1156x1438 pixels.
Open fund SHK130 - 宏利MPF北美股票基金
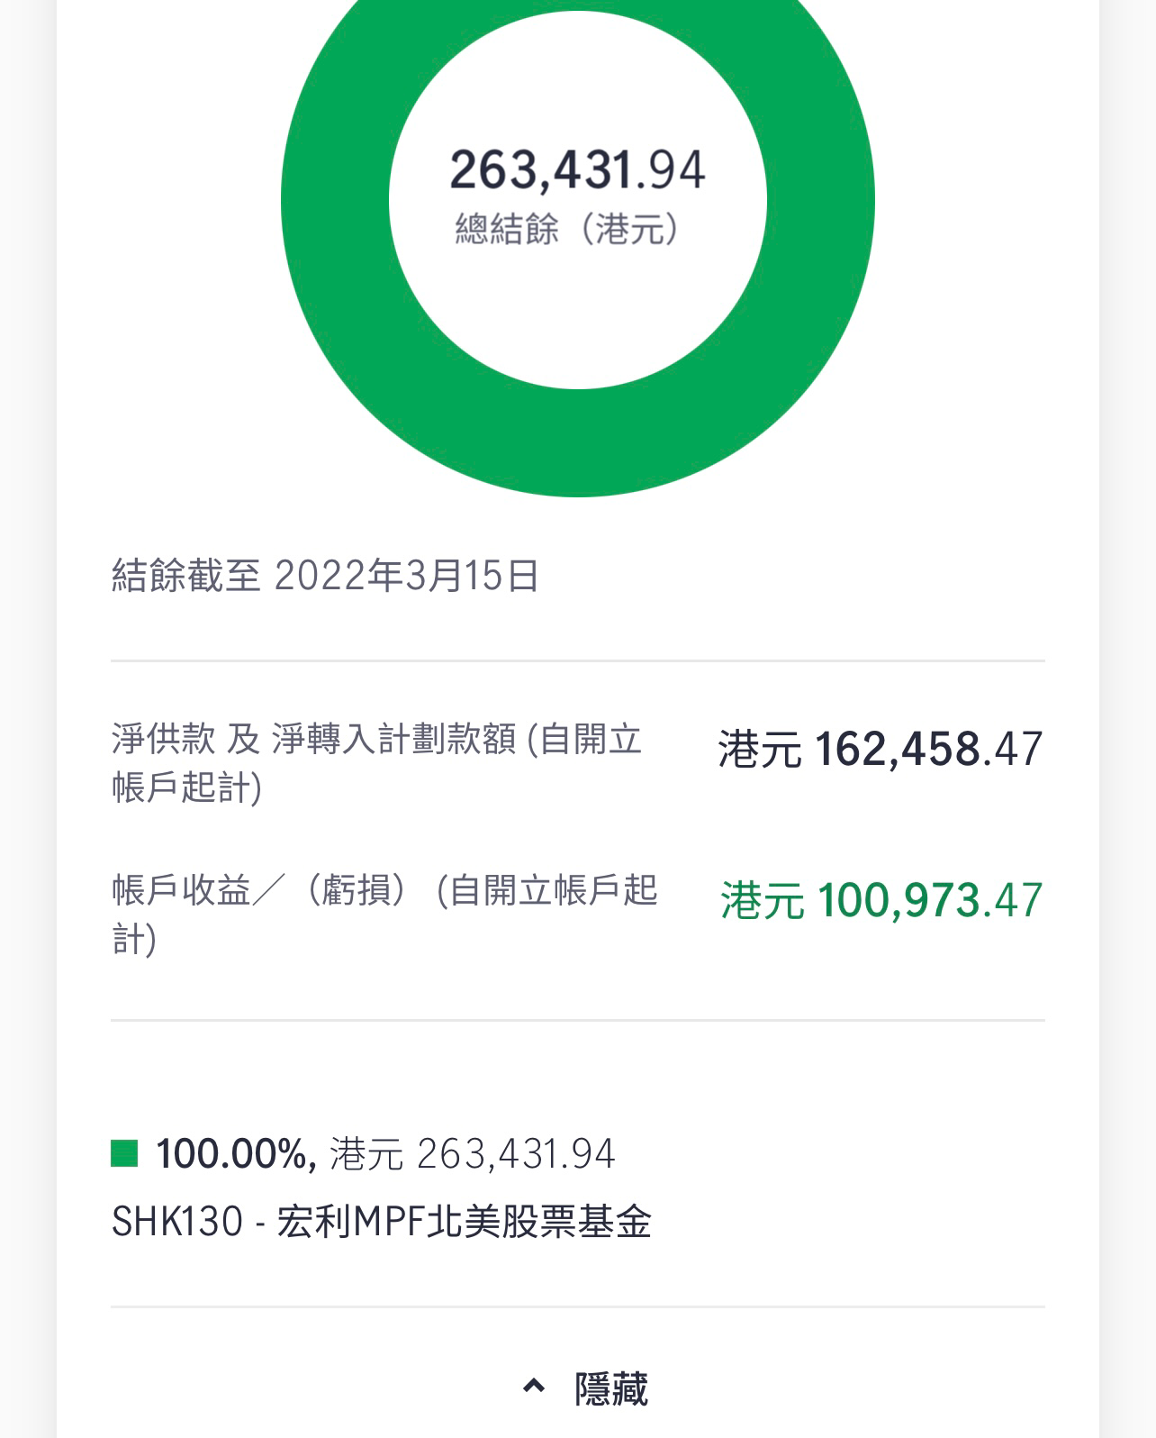(382, 1222)
